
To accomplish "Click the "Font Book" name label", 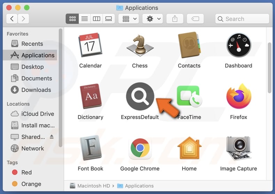I will pos(91,169).
